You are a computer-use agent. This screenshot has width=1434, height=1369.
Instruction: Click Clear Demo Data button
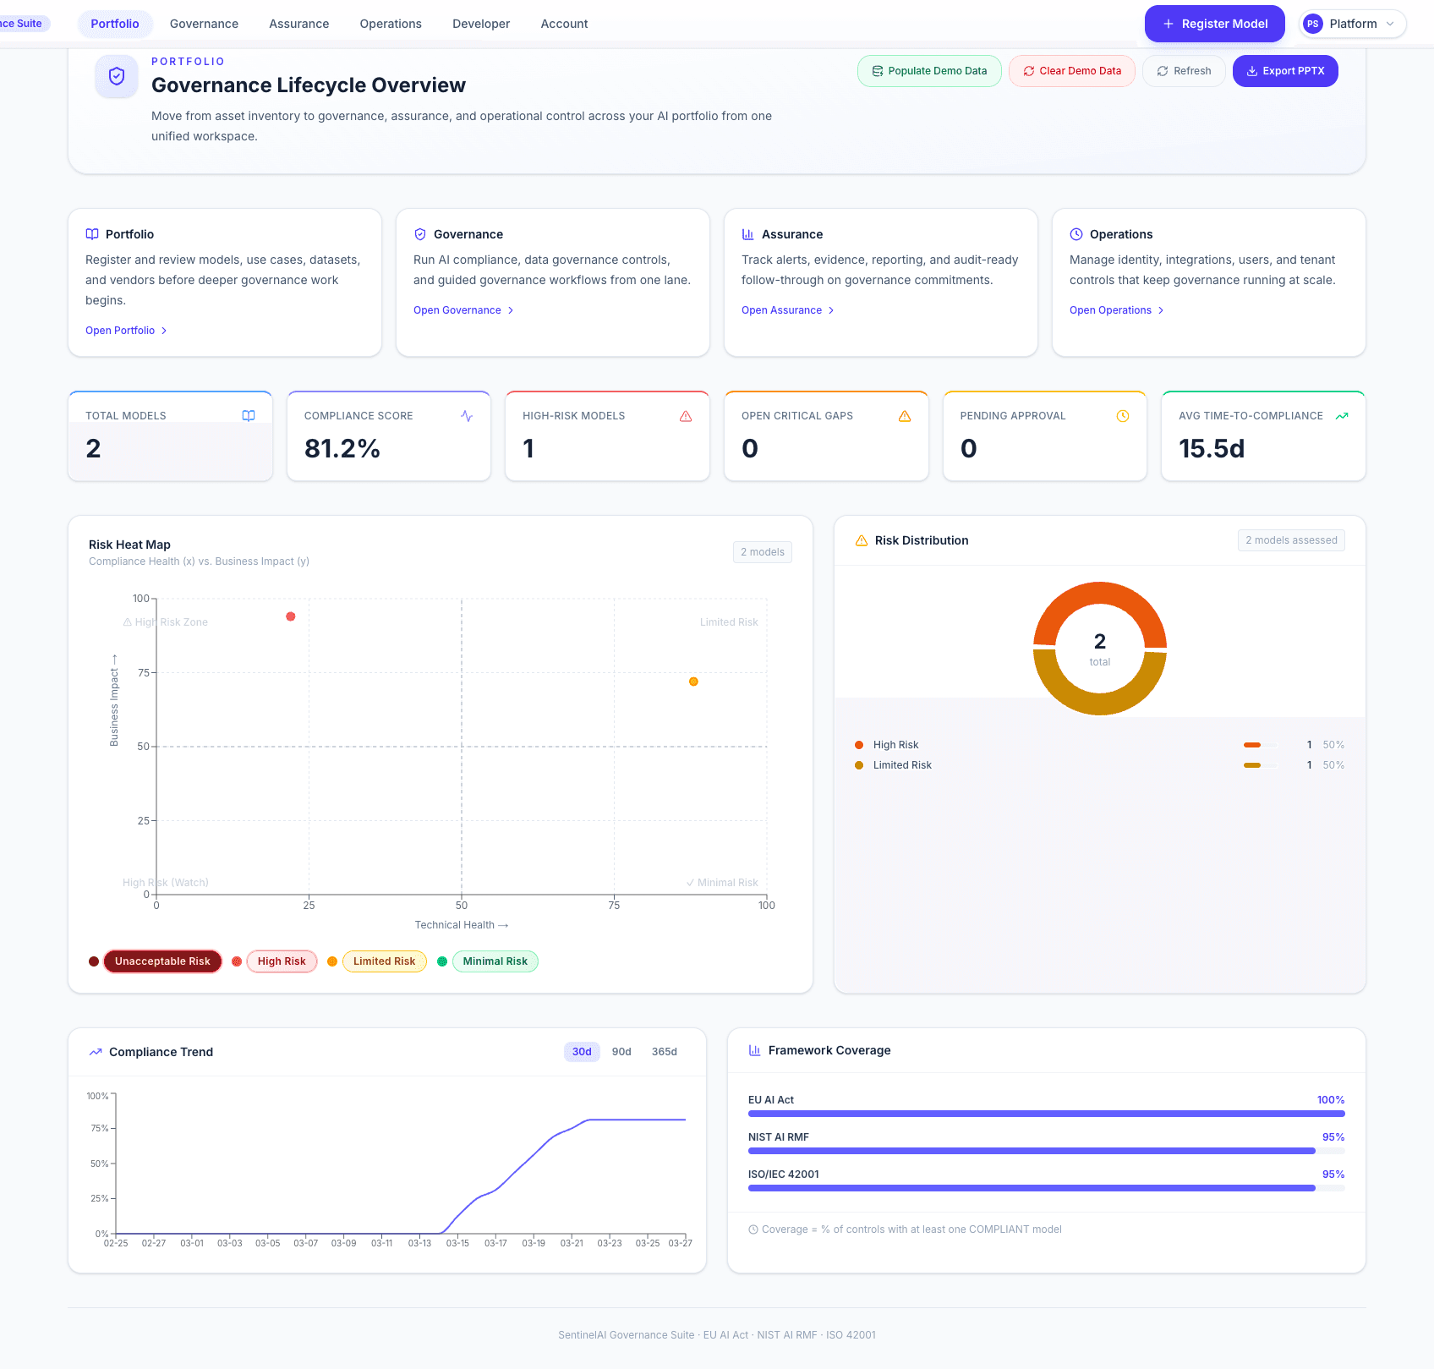click(1072, 71)
